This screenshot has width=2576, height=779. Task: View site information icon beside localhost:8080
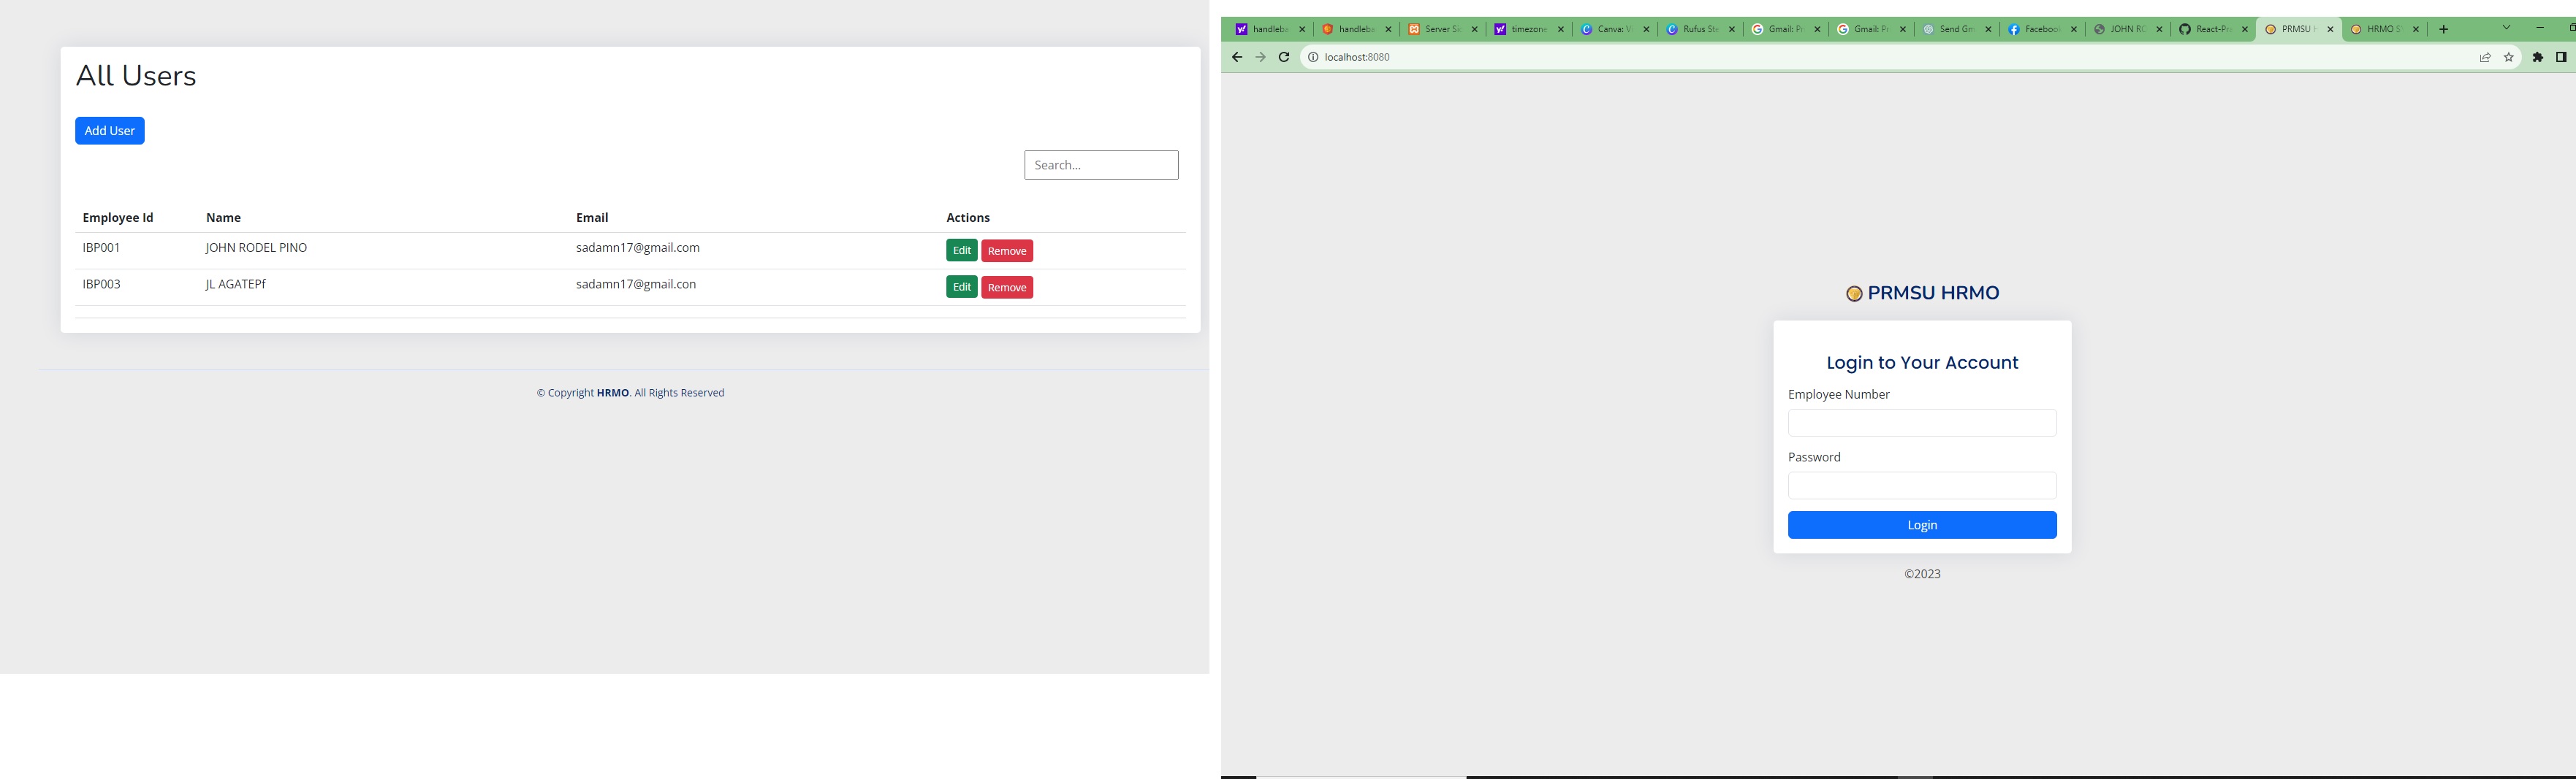point(1313,58)
